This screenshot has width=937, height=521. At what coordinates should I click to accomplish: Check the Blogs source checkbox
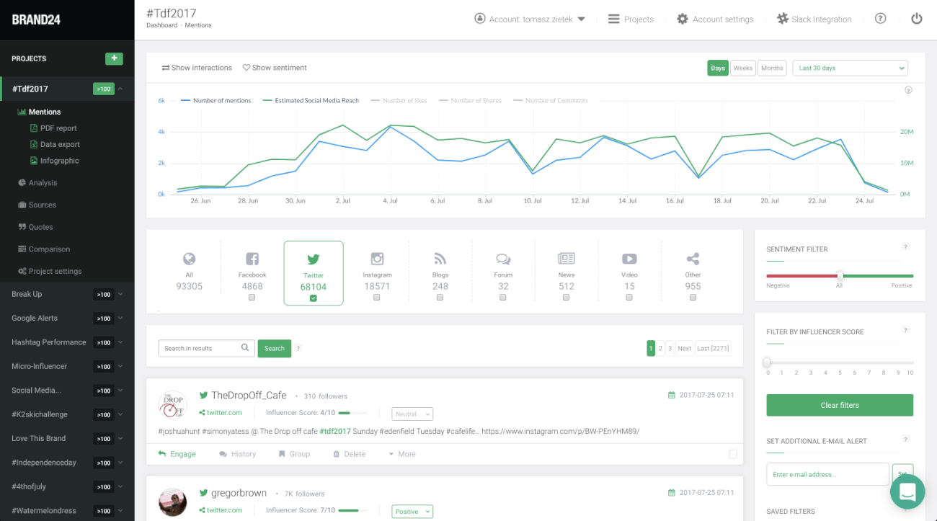(x=440, y=298)
